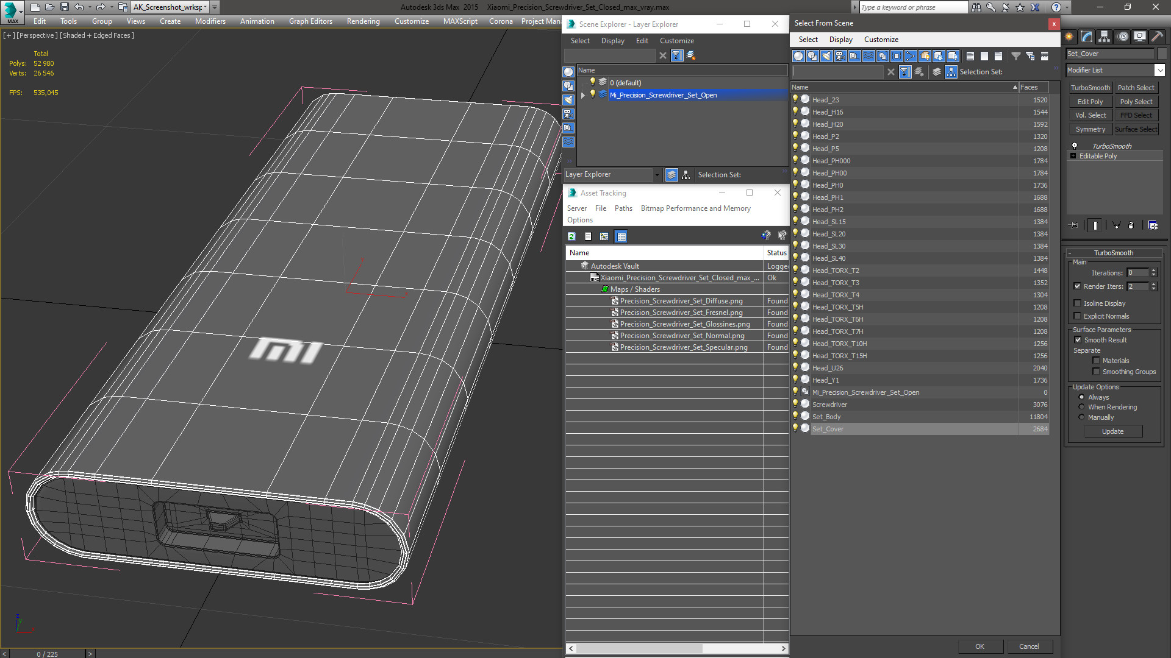The height and width of the screenshot is (658, 1171).
Task: Uncheck Render Iters checkbox
Action: tap(1077, 286)
